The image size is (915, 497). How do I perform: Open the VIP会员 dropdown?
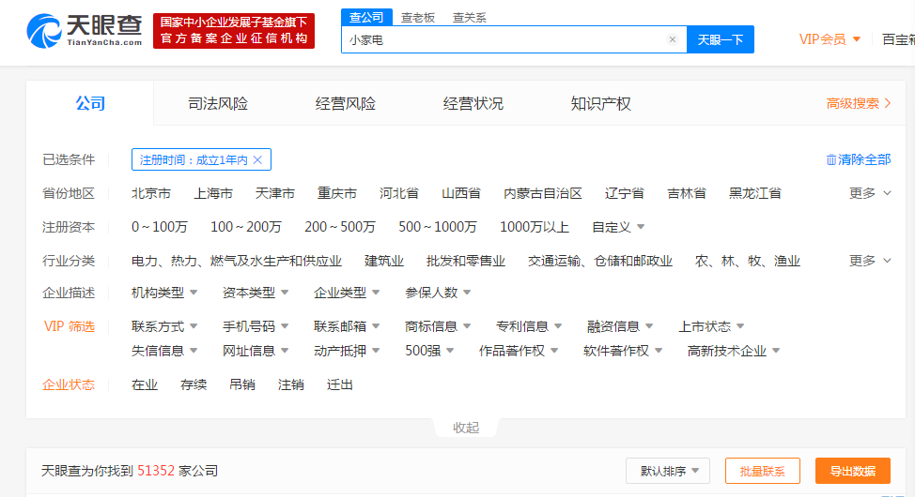pyautogui.click(x=830, y=39)
